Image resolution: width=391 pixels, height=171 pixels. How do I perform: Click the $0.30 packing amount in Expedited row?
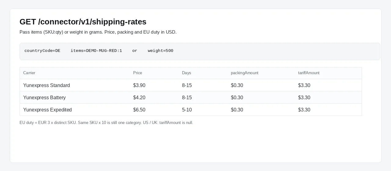[237, 110]
